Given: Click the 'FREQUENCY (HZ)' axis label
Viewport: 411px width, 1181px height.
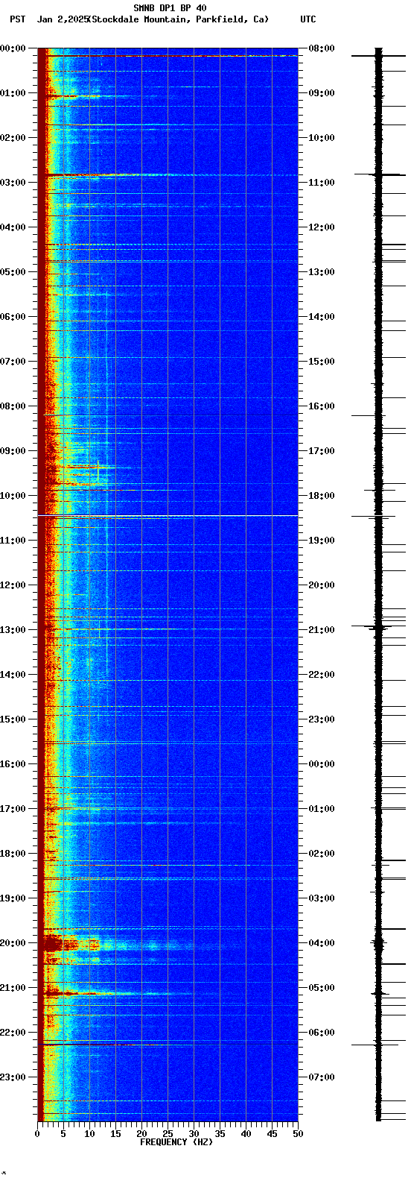Looking at the screenshot, I should (176, 1142).
